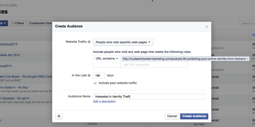Close the Create Audience dialog
255x127 pixels.
click(x=207, y=27)
